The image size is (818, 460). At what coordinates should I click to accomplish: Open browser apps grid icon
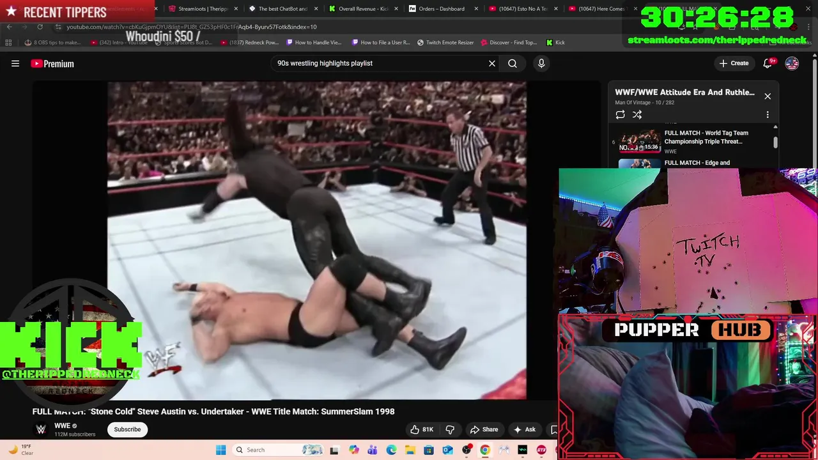[8, 43]
